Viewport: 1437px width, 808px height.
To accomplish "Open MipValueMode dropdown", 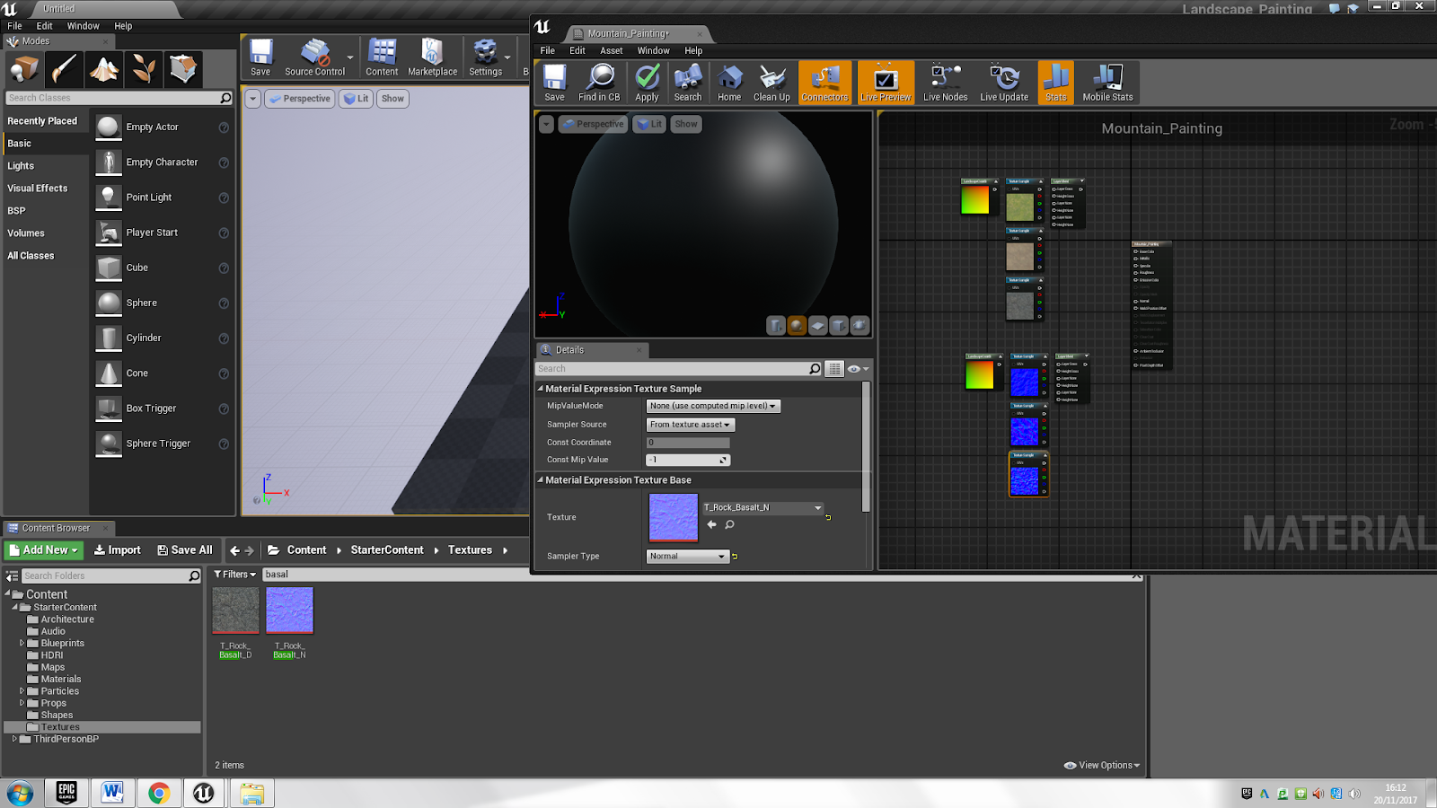I will [x=713, y=406].
